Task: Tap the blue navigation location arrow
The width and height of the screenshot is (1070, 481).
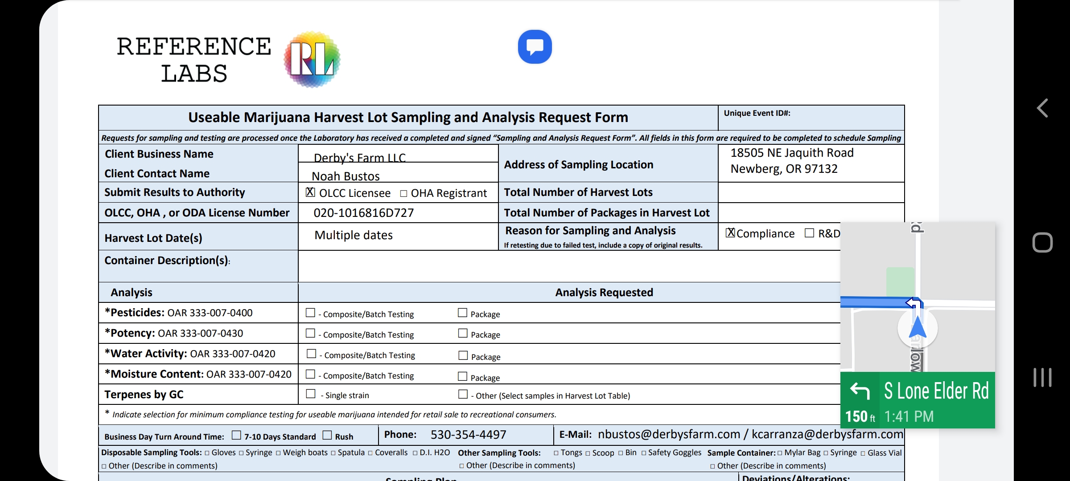Action: click(917, 328)
